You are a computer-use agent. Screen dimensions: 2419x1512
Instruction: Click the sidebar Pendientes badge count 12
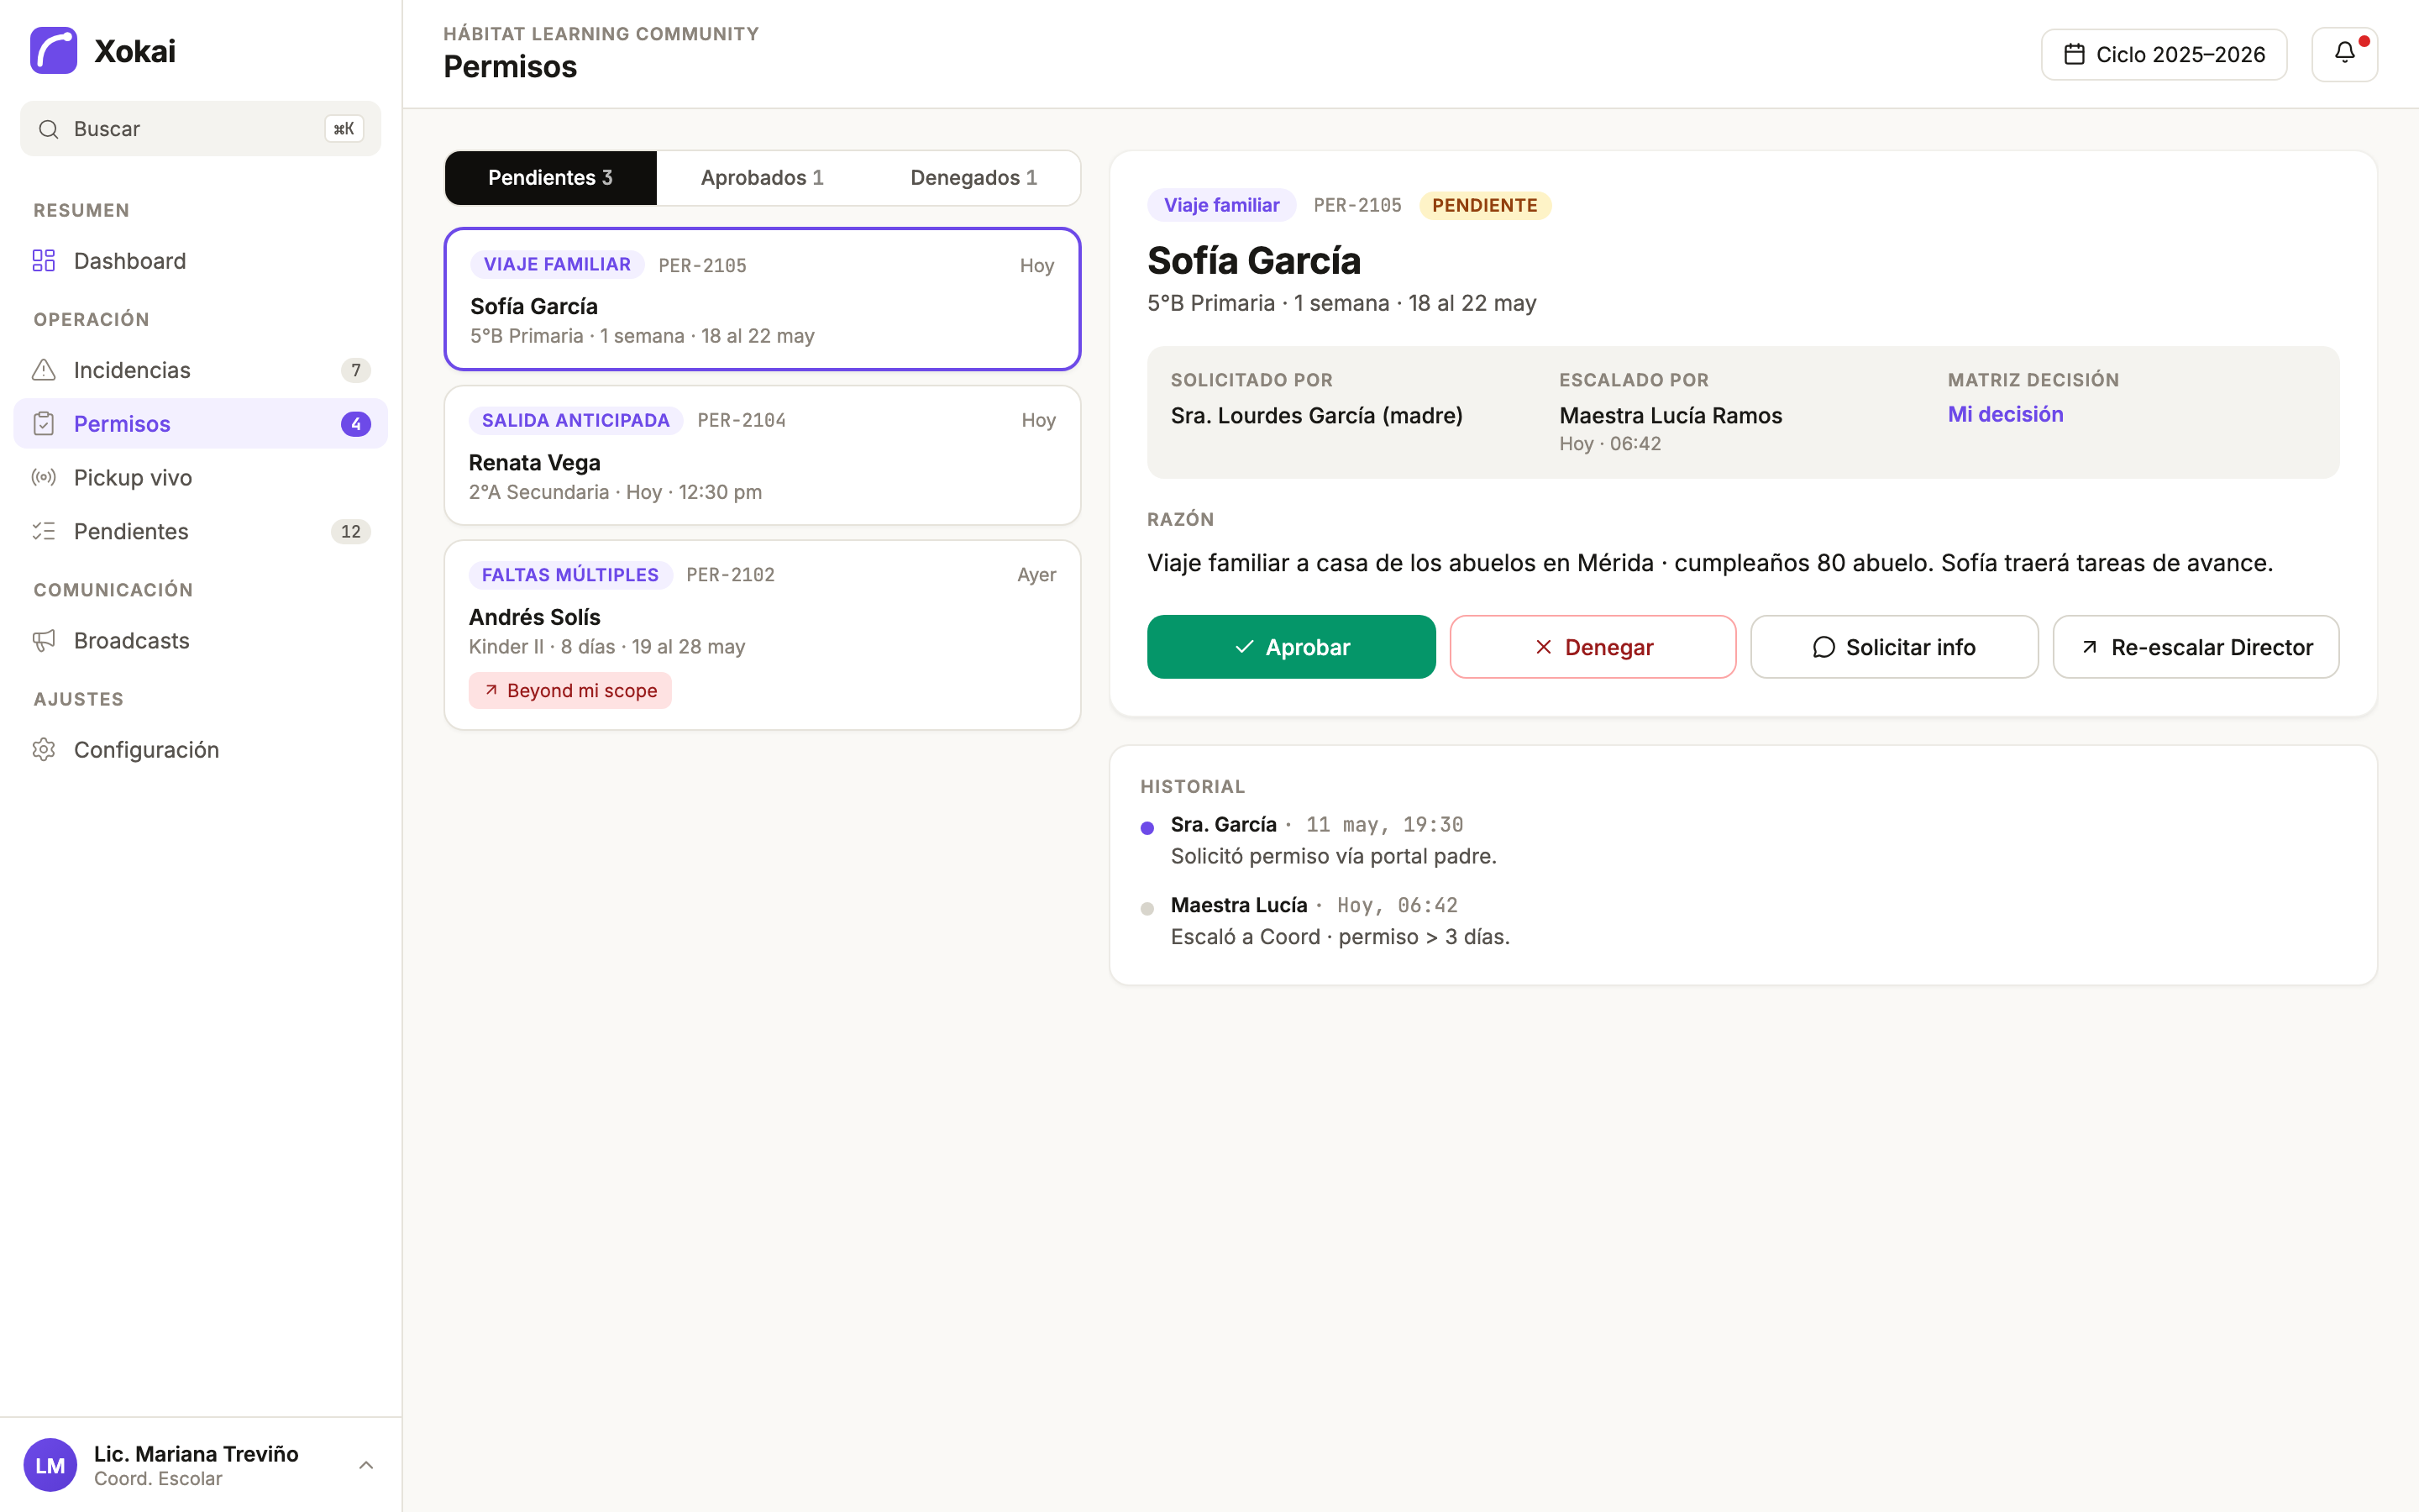tap(351, 531)
